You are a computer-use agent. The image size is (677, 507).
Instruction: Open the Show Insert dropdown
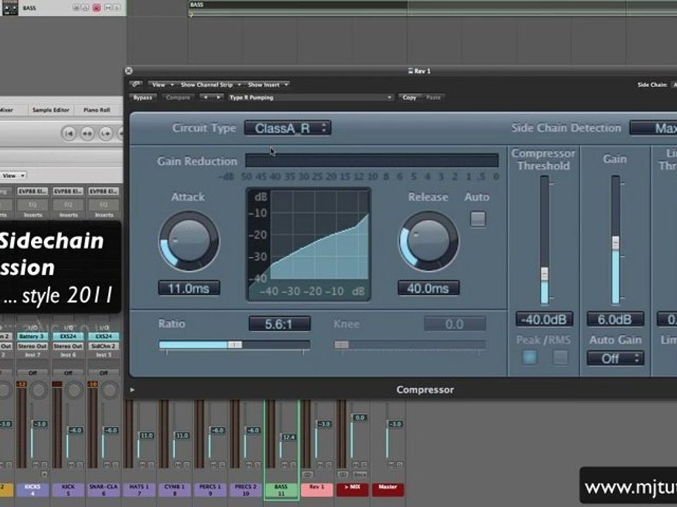[268, 84]
